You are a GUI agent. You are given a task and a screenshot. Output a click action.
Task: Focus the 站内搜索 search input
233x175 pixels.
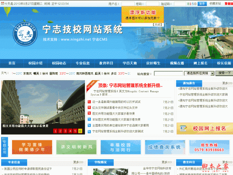click(169, 73)
